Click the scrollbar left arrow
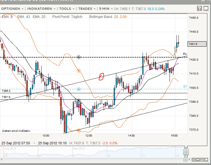Screen dimensions: 211x165 (x=1, y=160)
